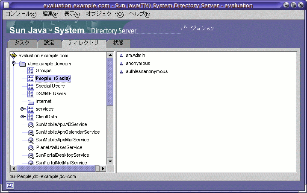Click the tree scroll left arrow
Viewport: 307px width, 193px height.
14,168
